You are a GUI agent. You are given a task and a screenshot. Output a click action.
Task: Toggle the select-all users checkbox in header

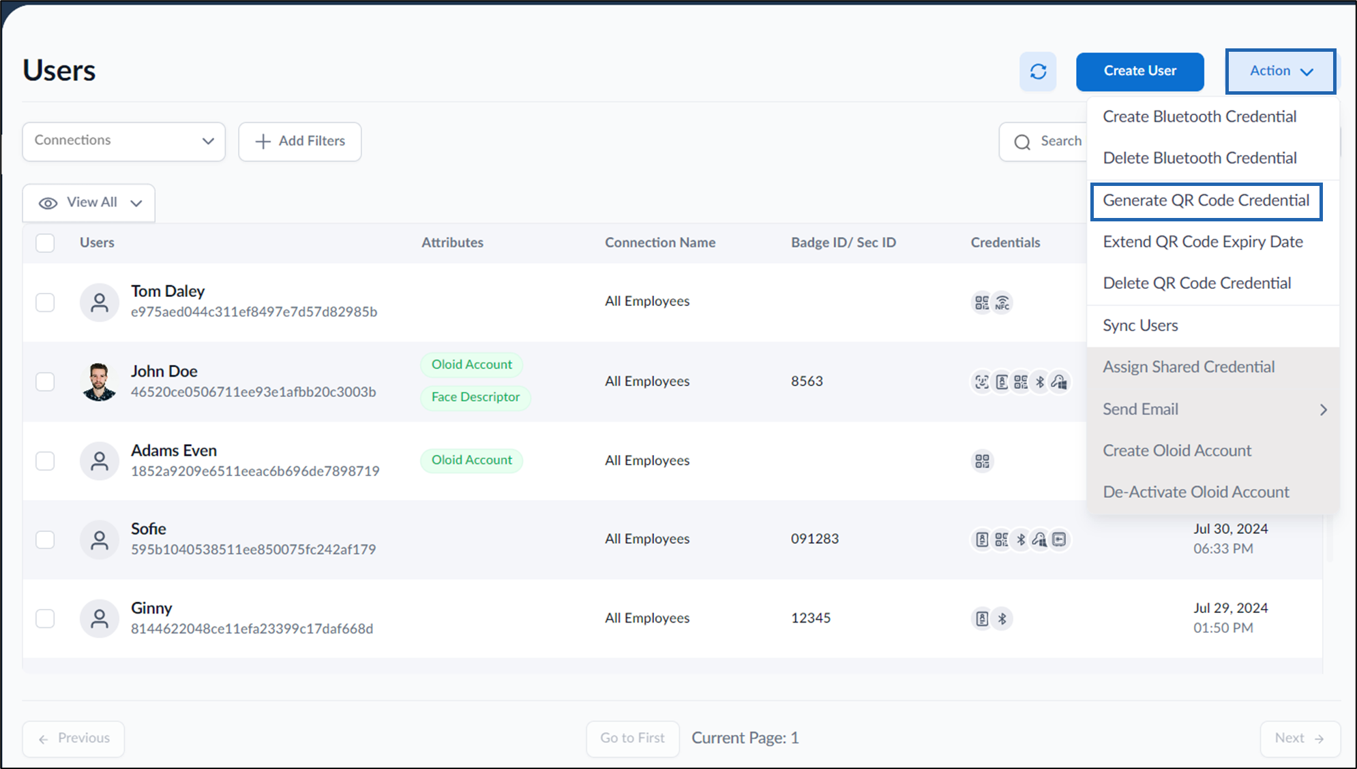click(45, 242)
